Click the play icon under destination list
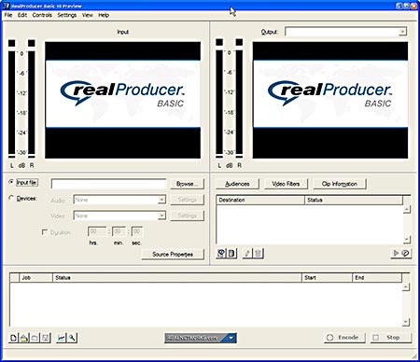 point(396,253)
